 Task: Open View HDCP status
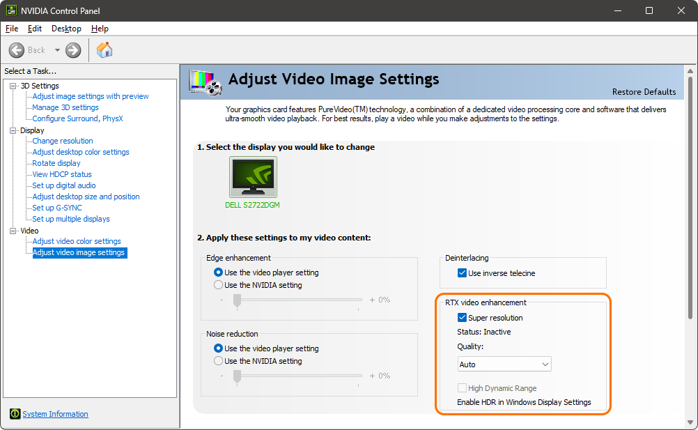(x=62, y=174)
